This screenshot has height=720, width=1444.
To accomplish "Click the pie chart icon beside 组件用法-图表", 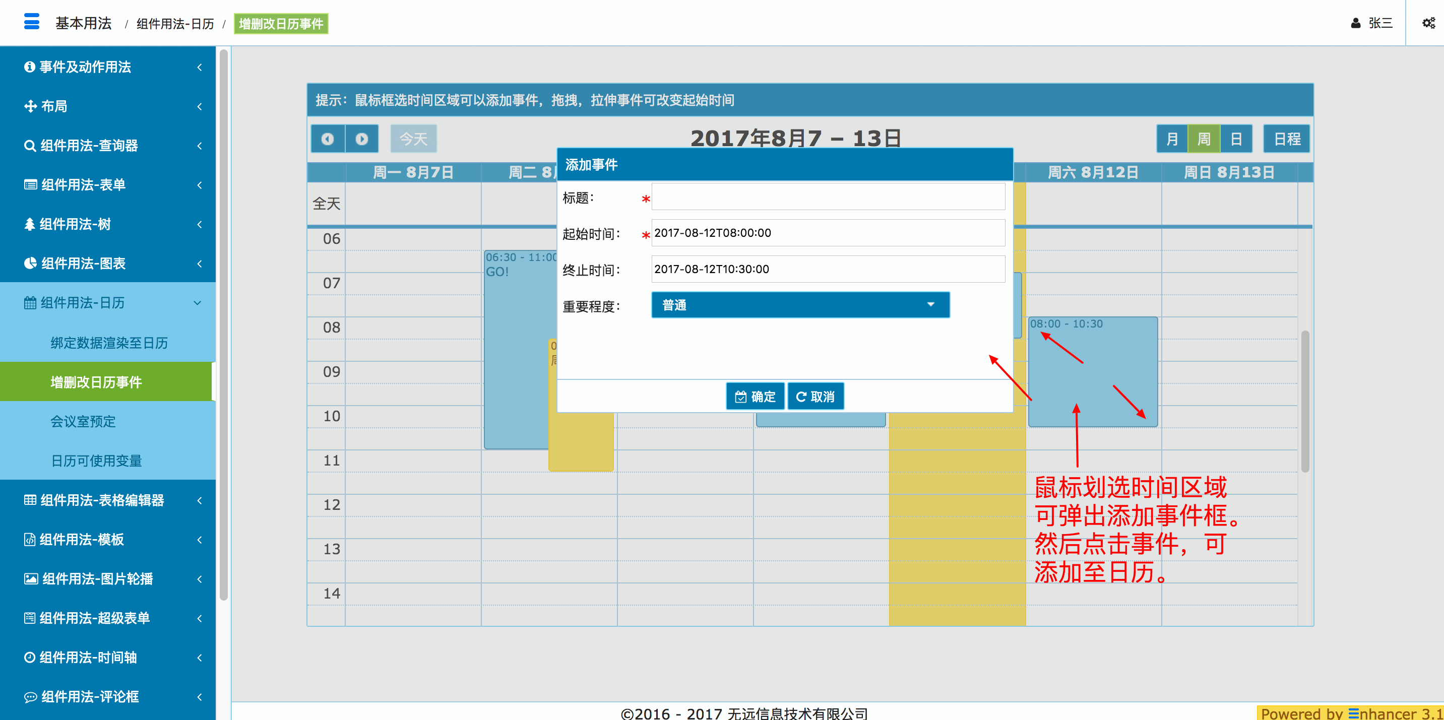I will (x=30, y=264).
